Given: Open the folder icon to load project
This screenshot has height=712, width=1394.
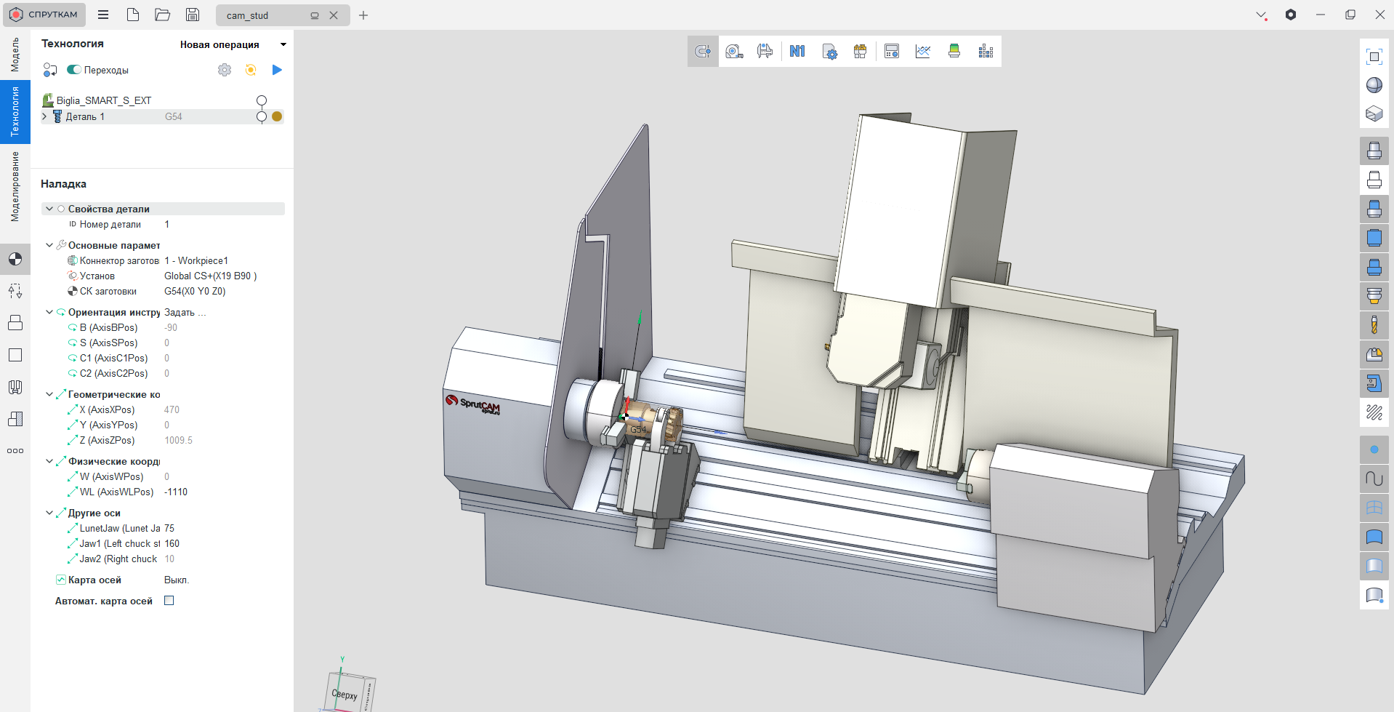Looking at the screenshot, I should pyautogui.click(x=163, y=15).
